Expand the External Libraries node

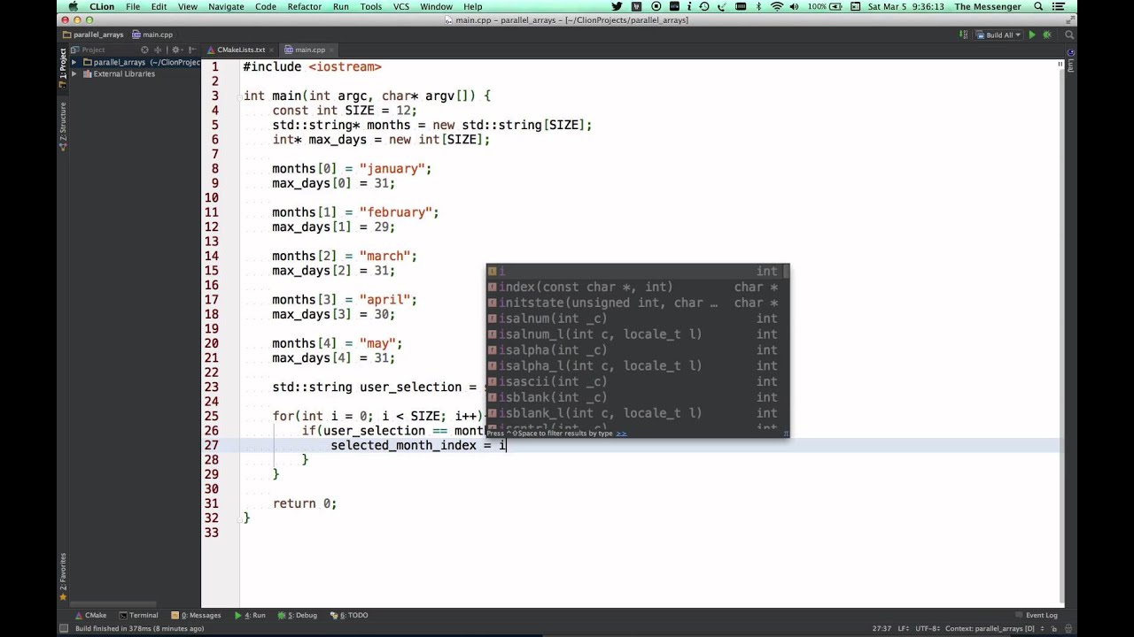(x=74, y=73)
